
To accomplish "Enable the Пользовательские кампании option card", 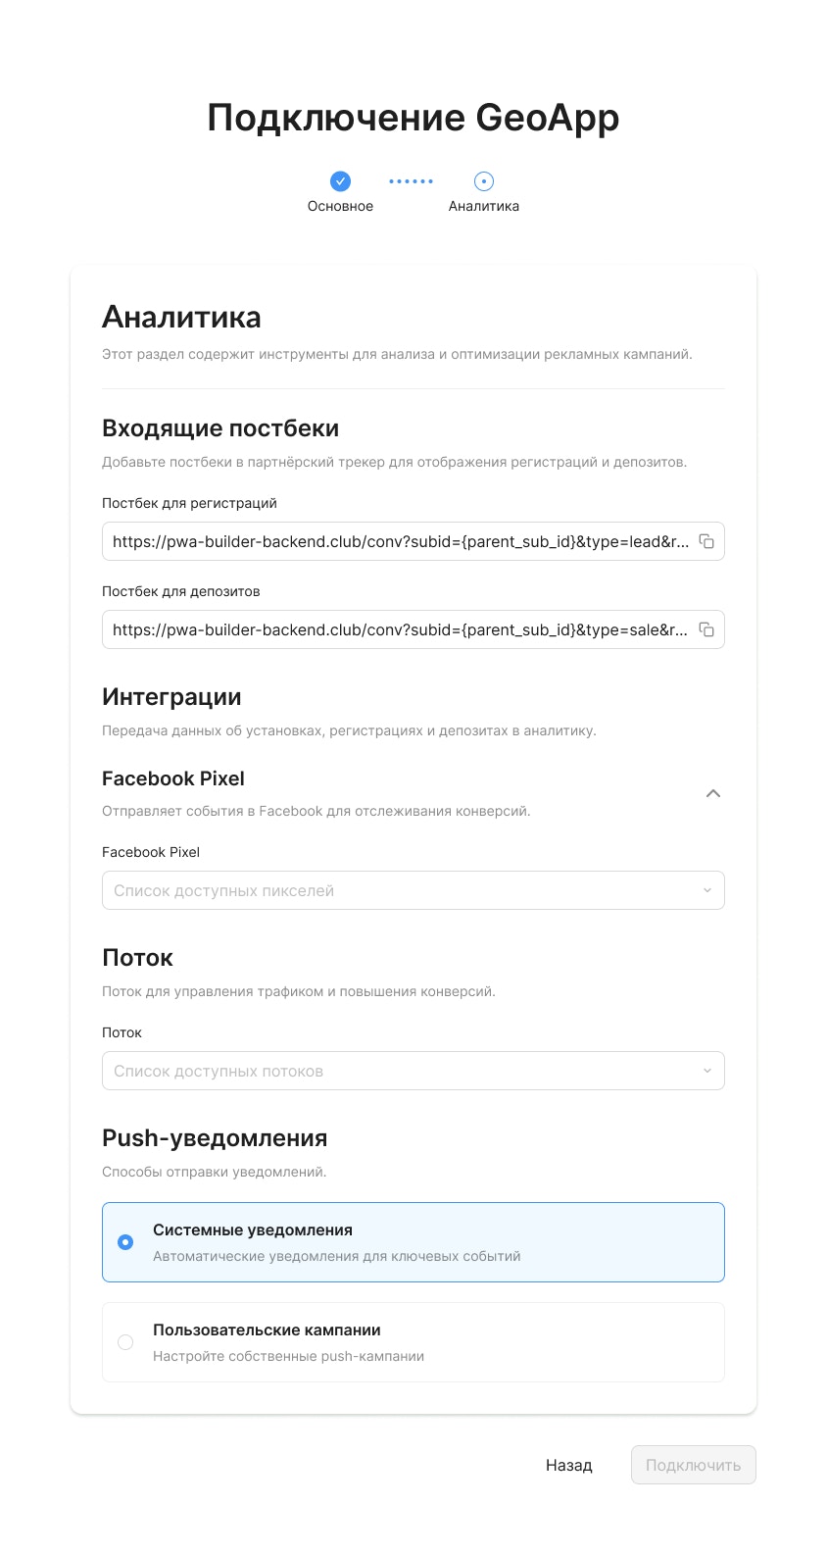I will pyautogui.click(x=413, y=1342).
